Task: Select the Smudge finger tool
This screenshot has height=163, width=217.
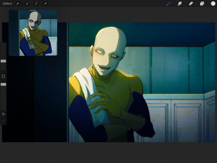Action: click(180, 4)
